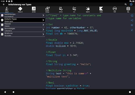Viewport: 135px width, 95px height.
Task: Open the Strukturen (Structures) topic
Action: tap(22, 34)
